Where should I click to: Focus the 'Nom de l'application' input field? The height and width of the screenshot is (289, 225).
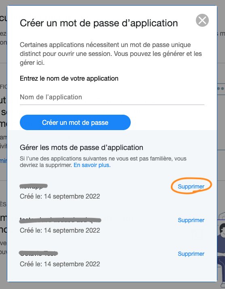click(x=112, y=97)
